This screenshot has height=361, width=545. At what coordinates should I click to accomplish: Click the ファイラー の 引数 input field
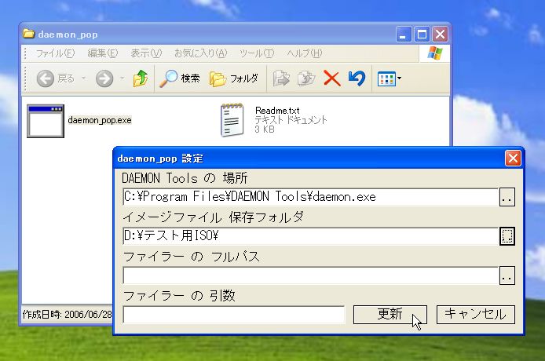(x=234, y=315)
